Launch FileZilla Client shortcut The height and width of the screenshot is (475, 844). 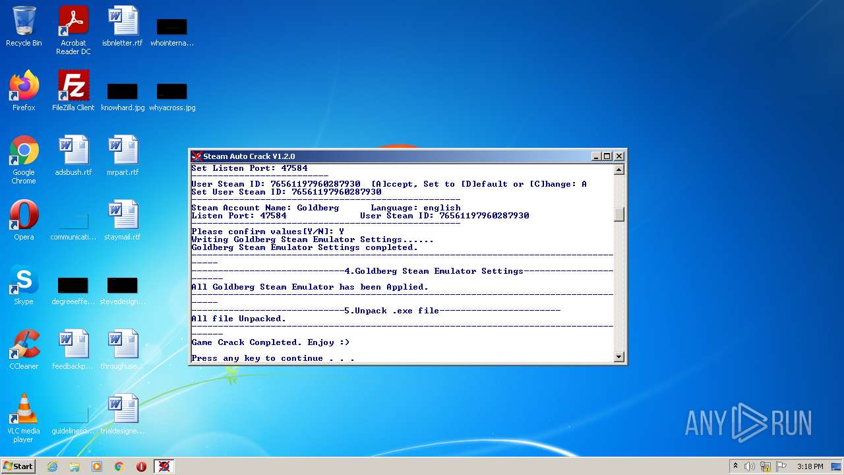(x=73, y=91)
